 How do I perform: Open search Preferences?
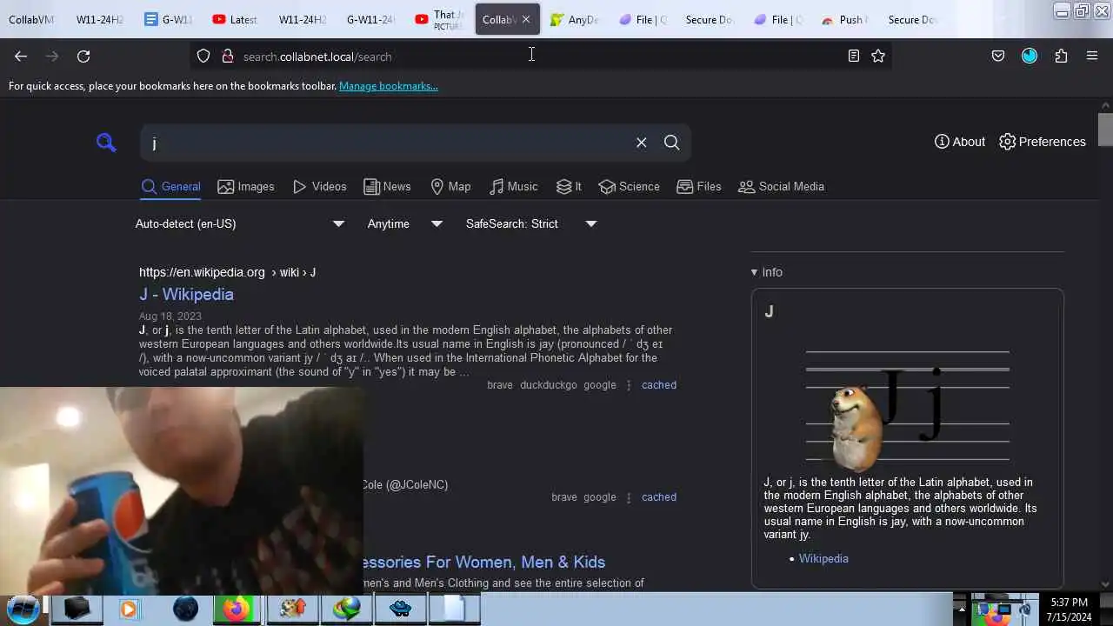[x=1043, y=142]
